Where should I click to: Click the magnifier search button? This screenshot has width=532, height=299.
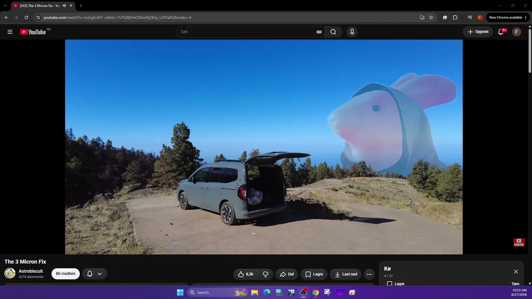[333, 32]
